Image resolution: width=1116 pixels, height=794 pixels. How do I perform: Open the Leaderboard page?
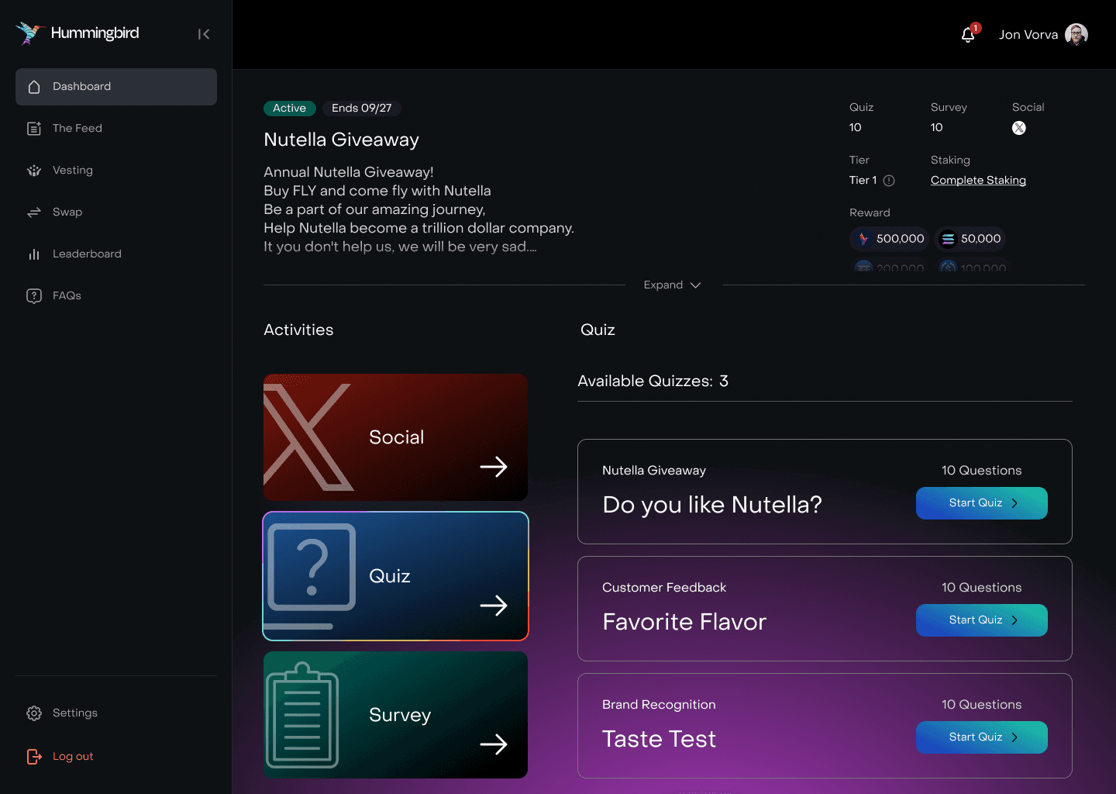(x=87, y=254)
